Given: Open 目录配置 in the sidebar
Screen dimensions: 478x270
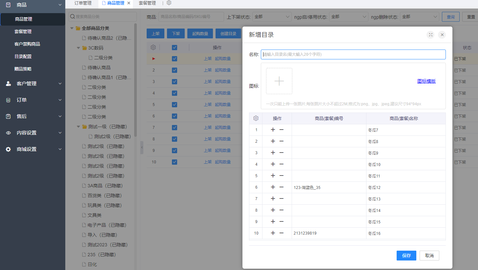Looking at the screenshot, I should click(x=23, y=56).
